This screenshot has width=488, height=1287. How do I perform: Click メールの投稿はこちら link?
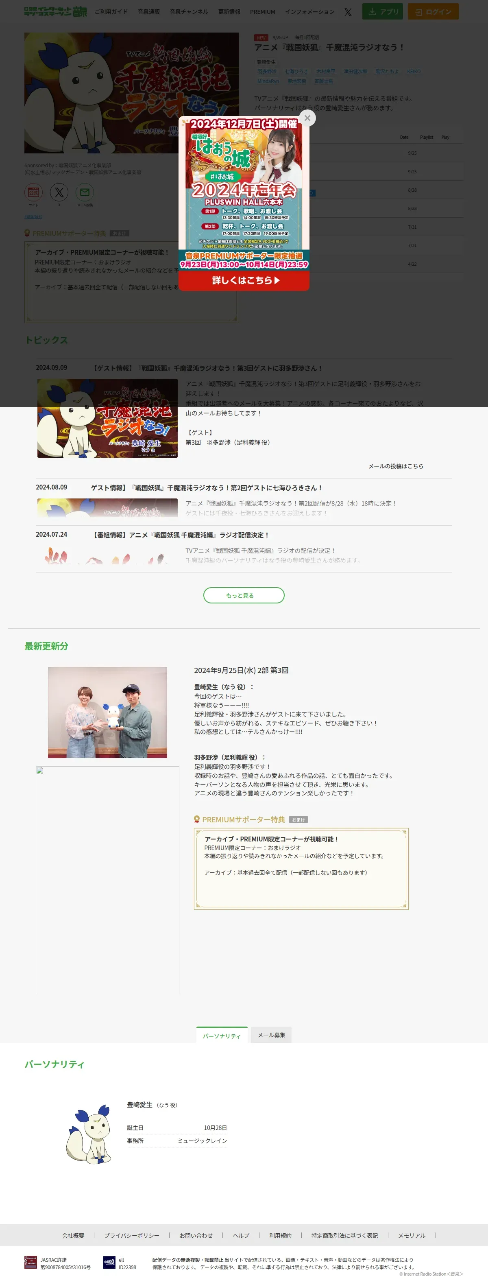396,466
